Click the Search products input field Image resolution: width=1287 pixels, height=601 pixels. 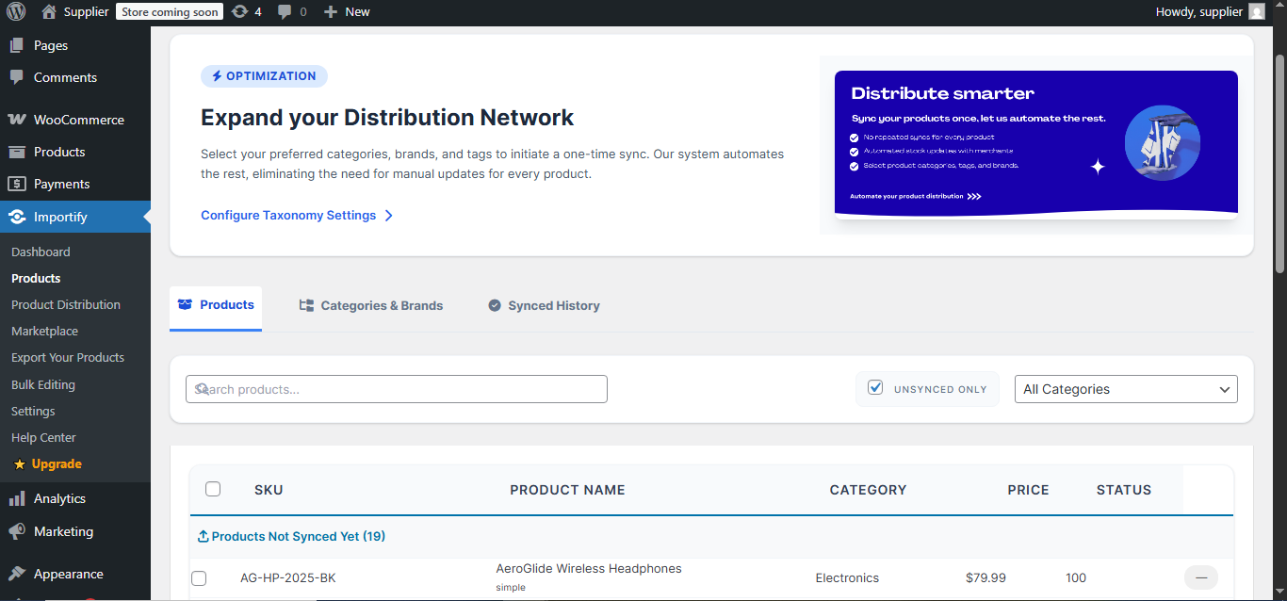coord(397,389)
